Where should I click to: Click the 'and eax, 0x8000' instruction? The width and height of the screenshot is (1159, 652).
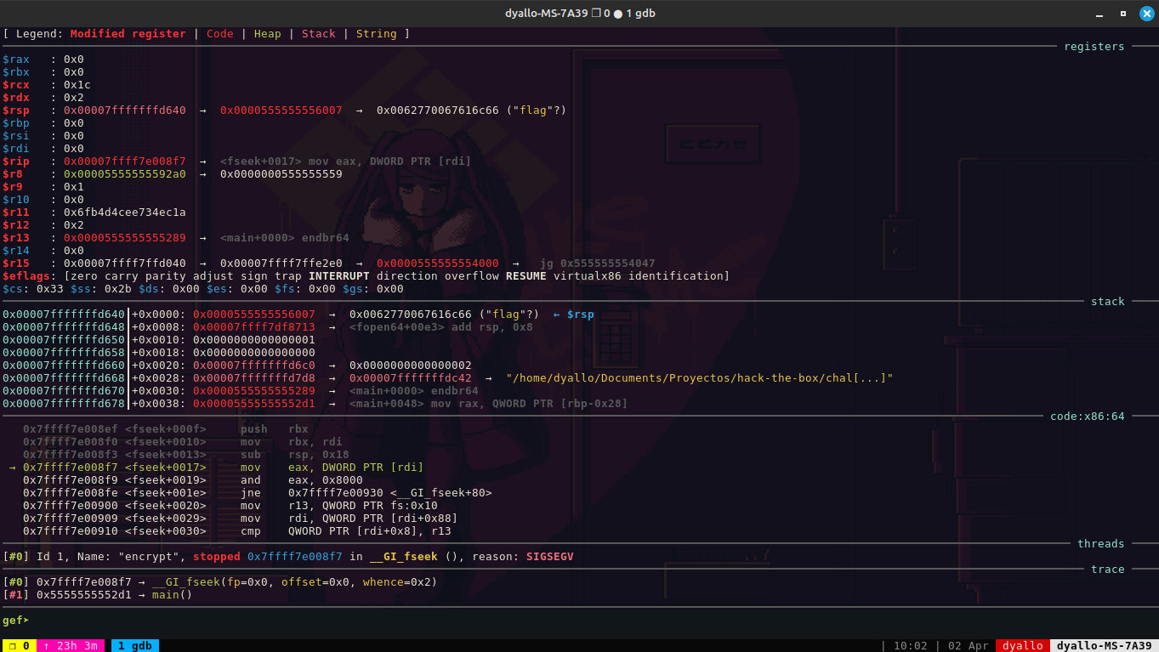[x=301, y=480]
